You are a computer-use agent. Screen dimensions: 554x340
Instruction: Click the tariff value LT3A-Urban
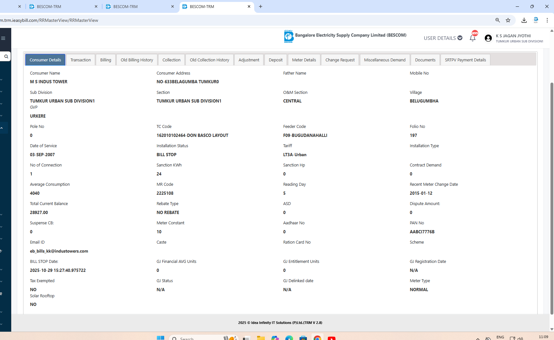(295, 155)
